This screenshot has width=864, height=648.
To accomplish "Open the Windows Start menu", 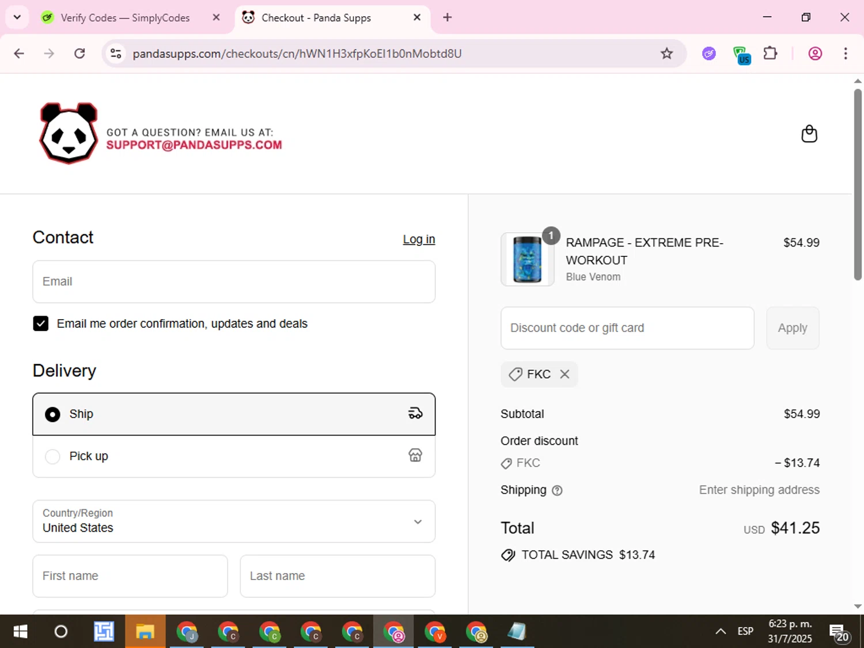I will tap(20, 632).
